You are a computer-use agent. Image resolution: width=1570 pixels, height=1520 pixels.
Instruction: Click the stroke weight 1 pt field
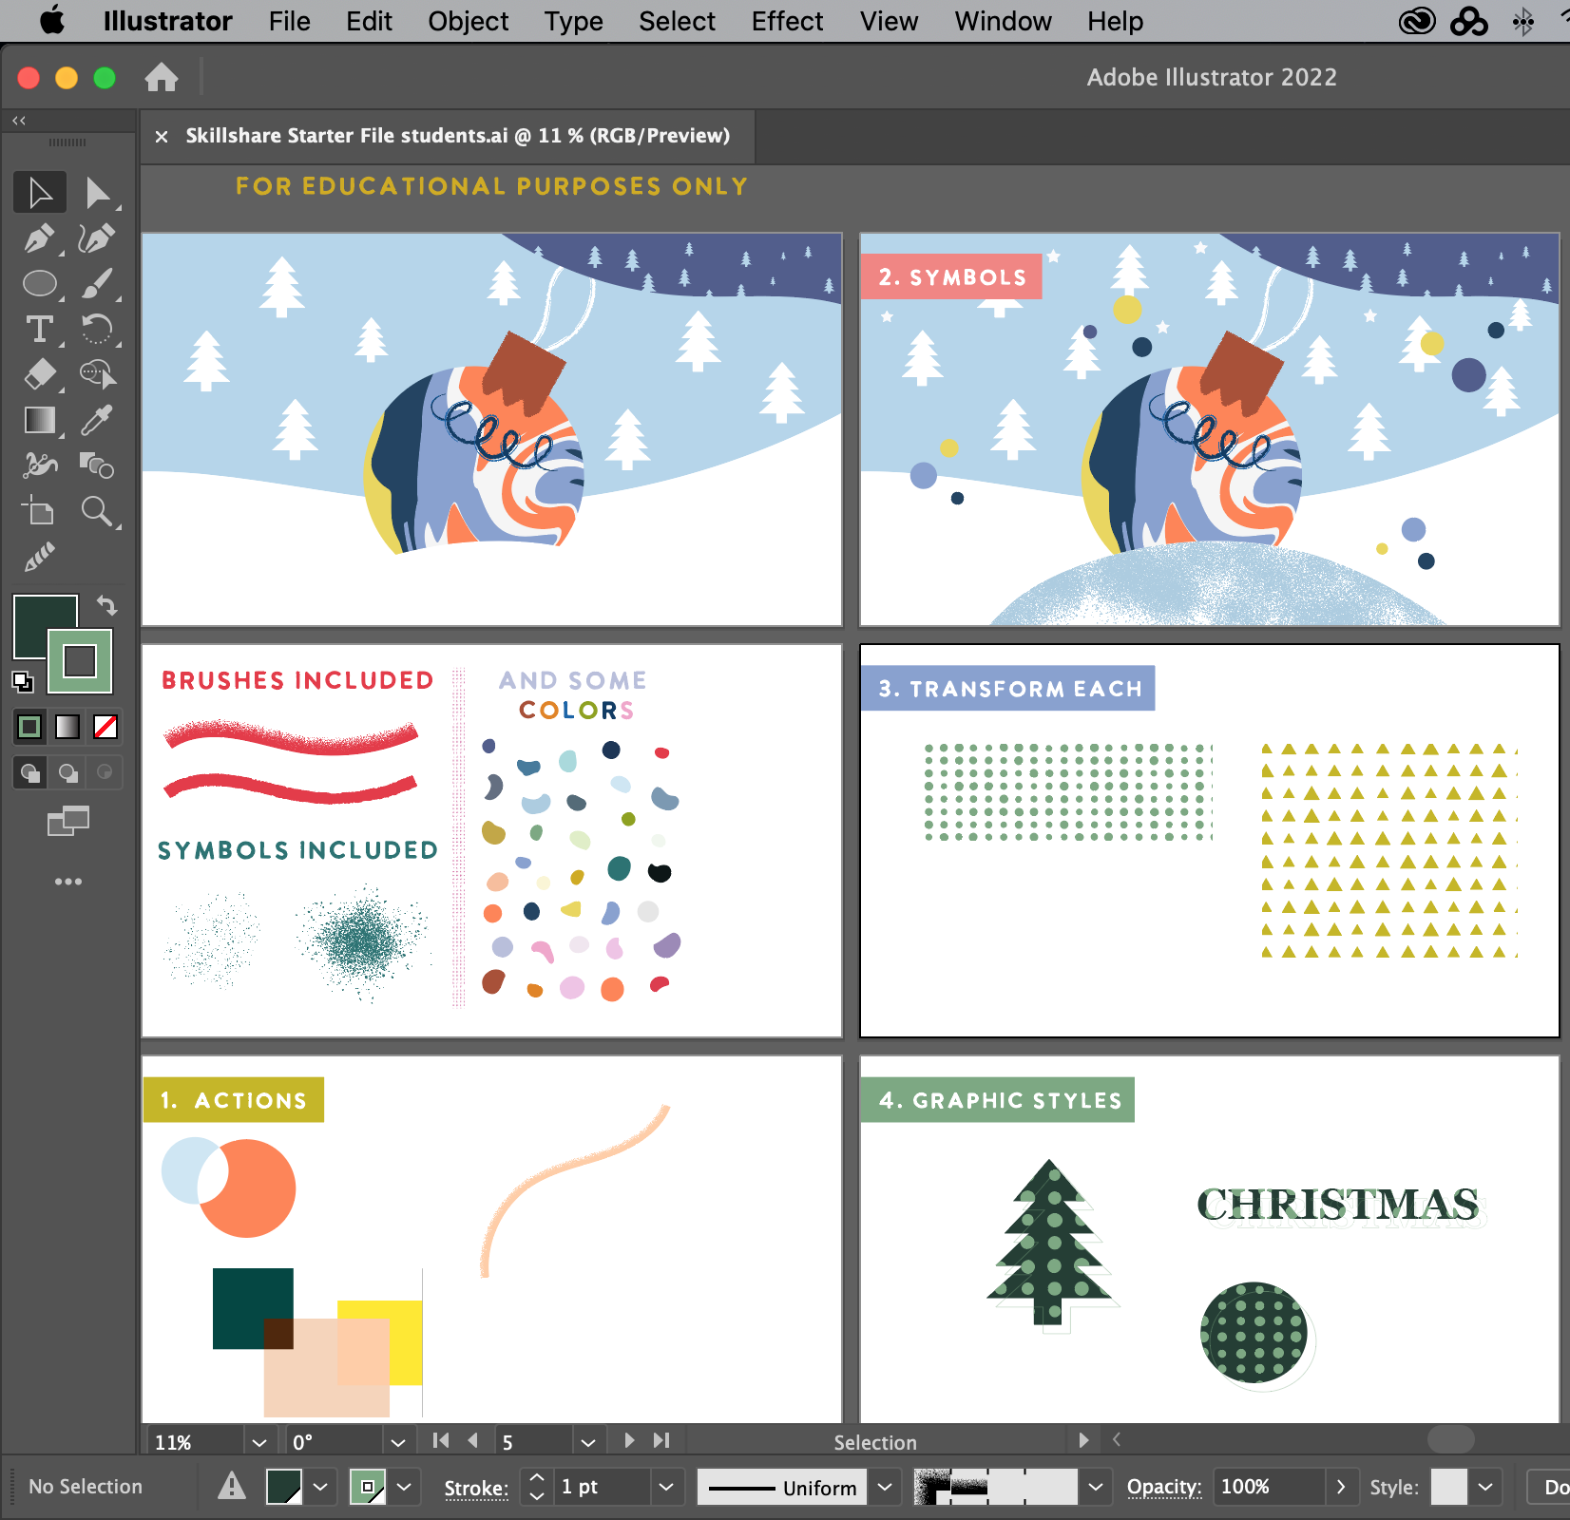[602, 1487]
